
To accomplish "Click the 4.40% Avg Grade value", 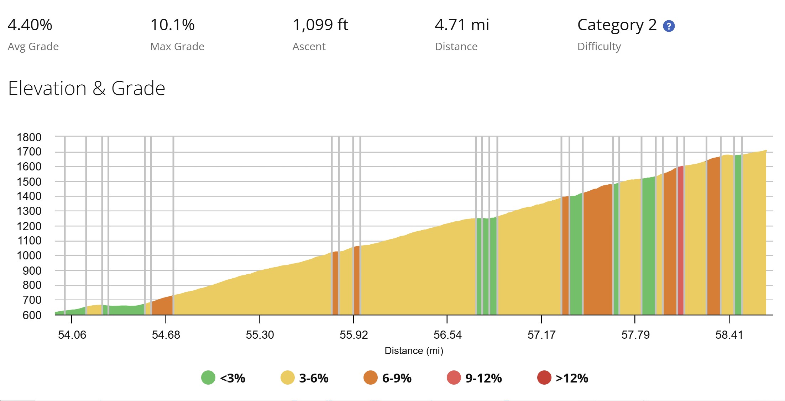I will pyautogui.click(x=30, y=25).
